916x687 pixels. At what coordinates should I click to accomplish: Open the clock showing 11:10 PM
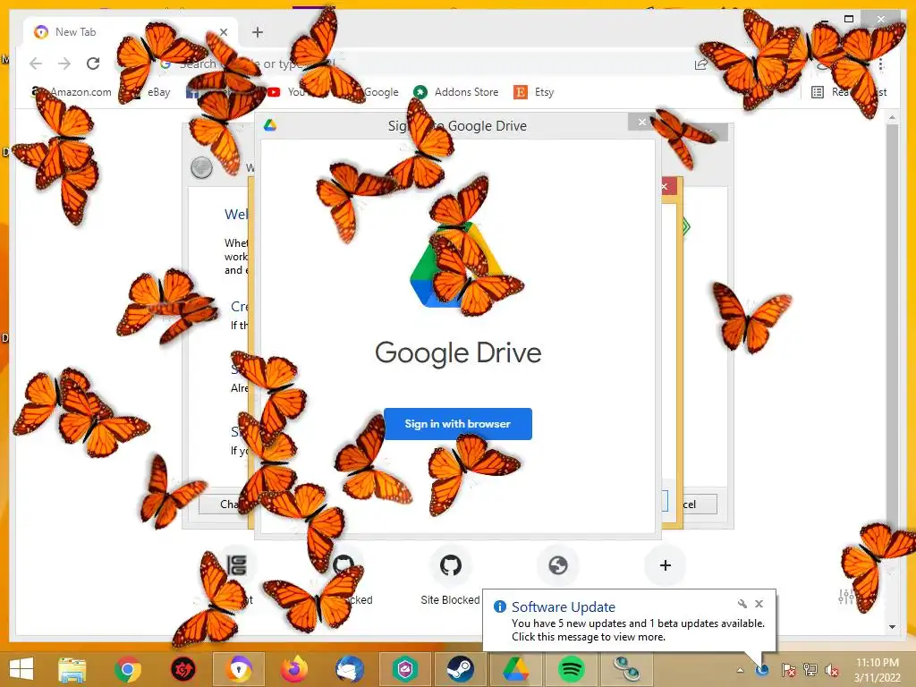coord(878,670)
